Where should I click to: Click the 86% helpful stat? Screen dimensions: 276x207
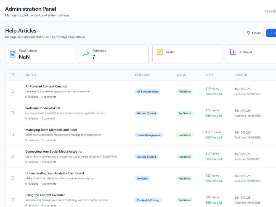click(214, 137)
